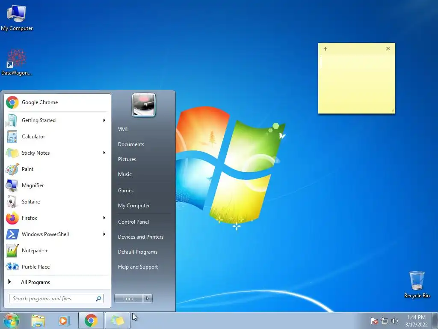Expand Getting Started jump list arrow
Image resolution: width=438 pixels, height=329 pixels.
(x=104, y=120)
